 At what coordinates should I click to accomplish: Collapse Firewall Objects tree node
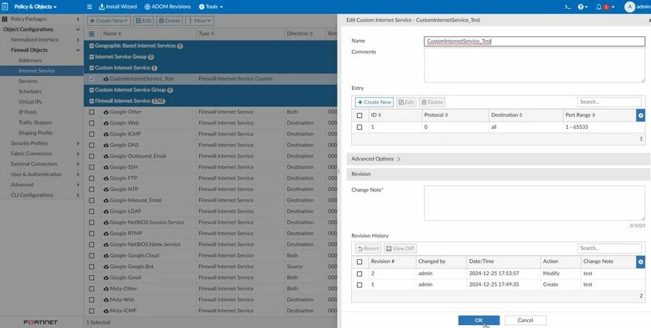[x=77, y=50]
